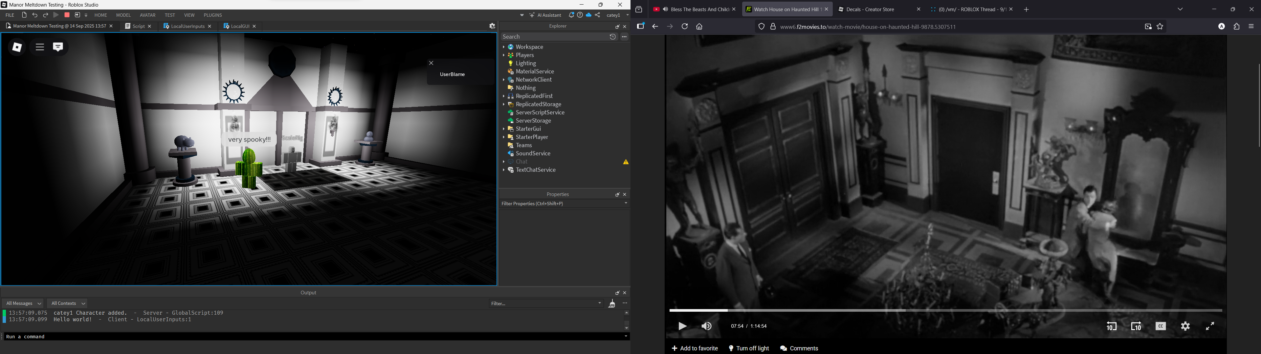Screen dimensions: 1261x354
Task: Open the Explorer more options ellipsis
Action: [x=624, y=37]
